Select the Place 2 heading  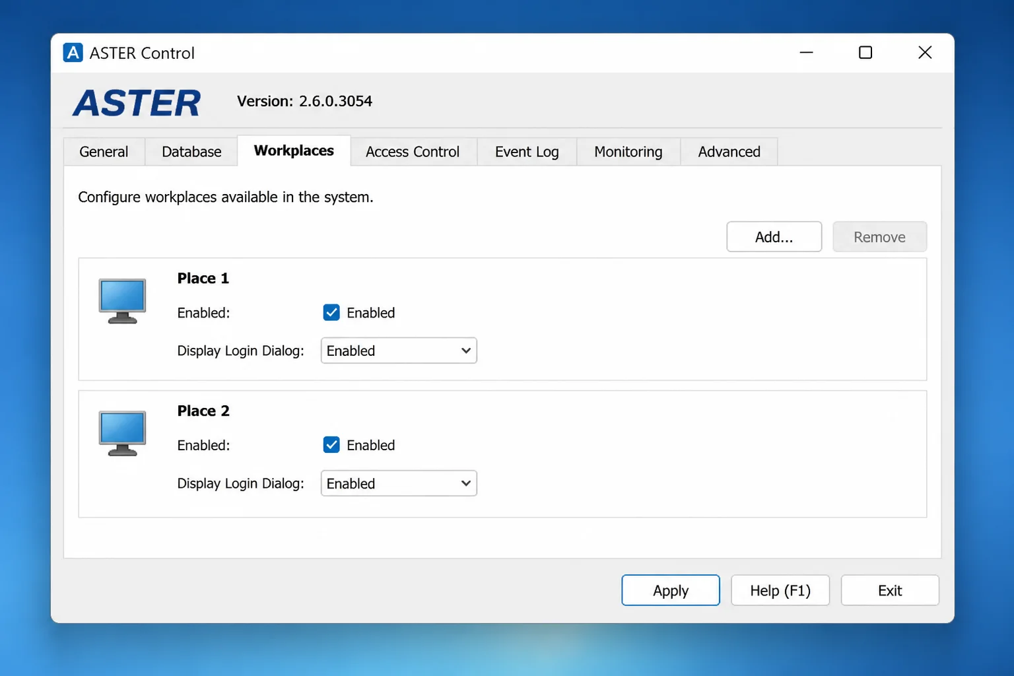(203, 411)
